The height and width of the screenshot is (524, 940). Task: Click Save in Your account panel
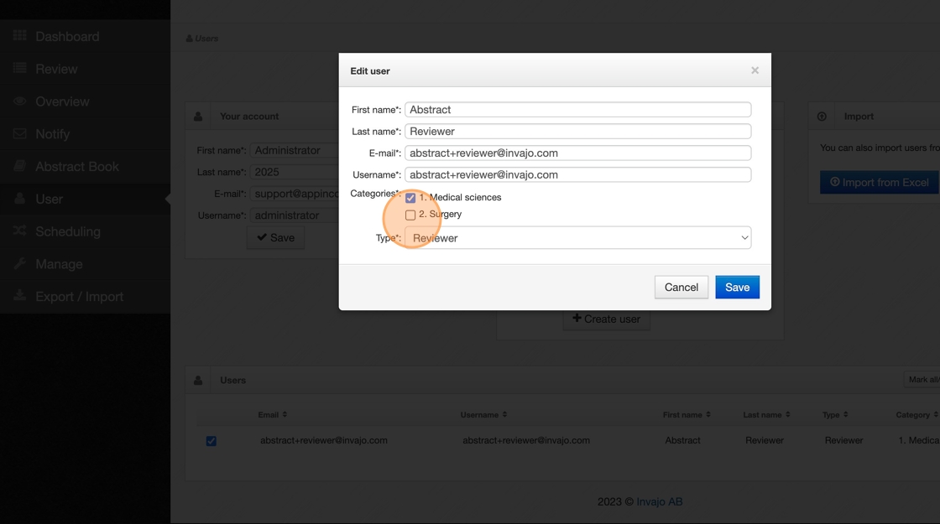[276, 238]
